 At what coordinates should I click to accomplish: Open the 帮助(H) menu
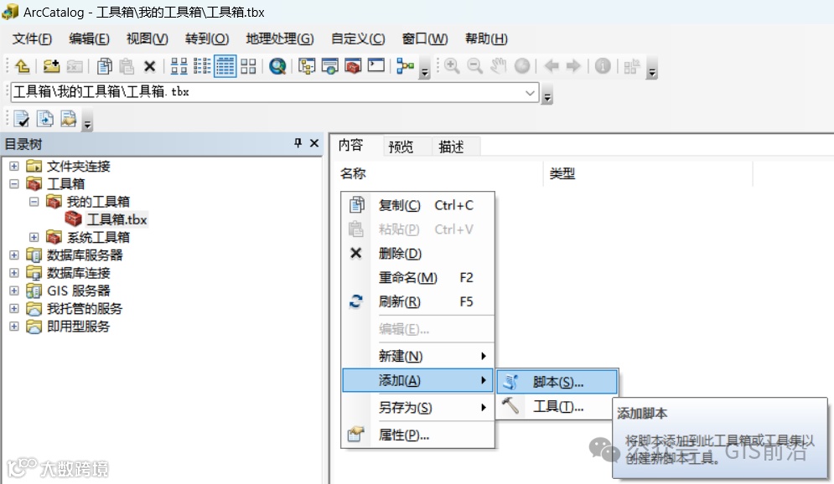tap(486, 39)
